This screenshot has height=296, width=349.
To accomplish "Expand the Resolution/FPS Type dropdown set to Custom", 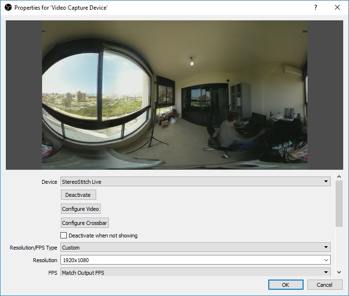I will pos(195,247).
